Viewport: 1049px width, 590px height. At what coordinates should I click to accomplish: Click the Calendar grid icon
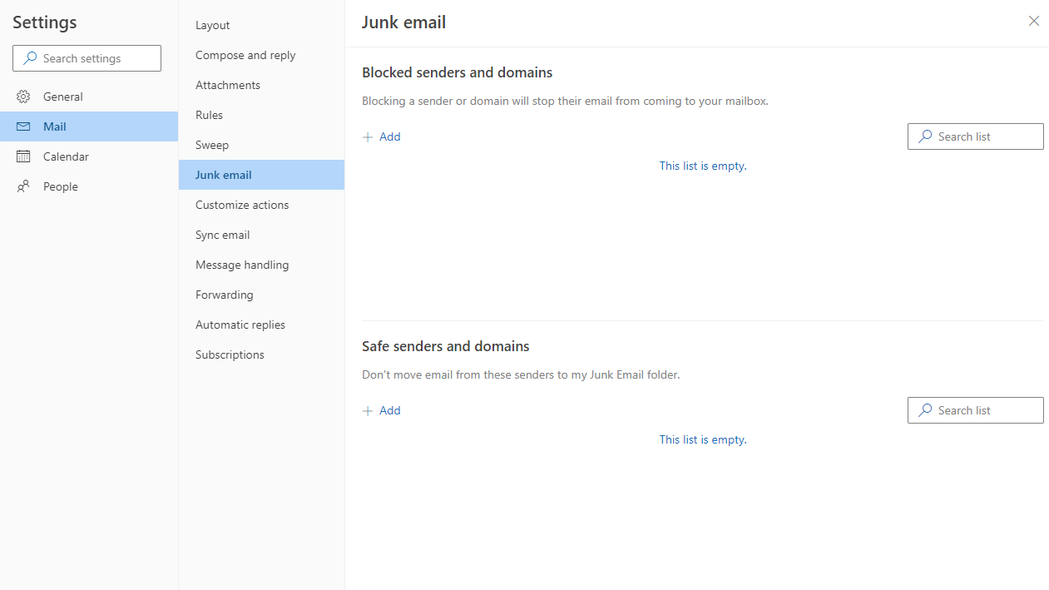point(23,156)
